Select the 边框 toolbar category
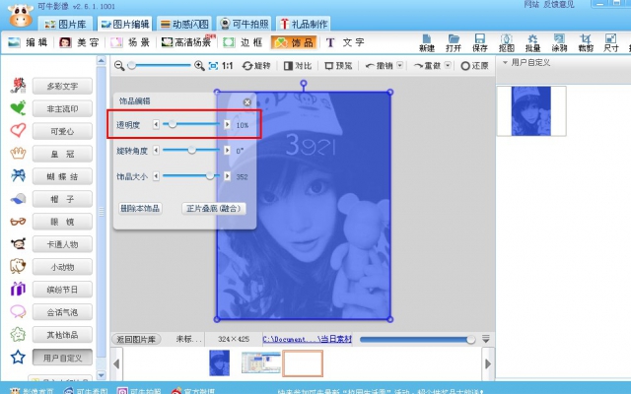 (243, 42)
